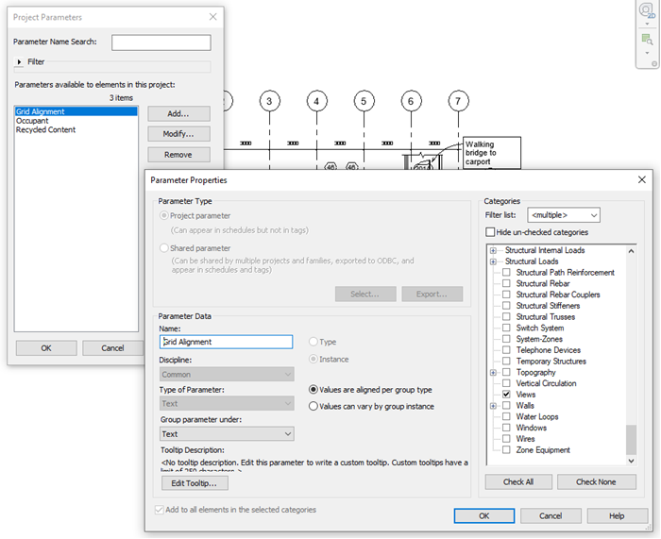The height and width of the screenshot is (539, 661).
Task: Close the Parameter Properties dialog
Action: pyautogui.click(x=641, y=179)
